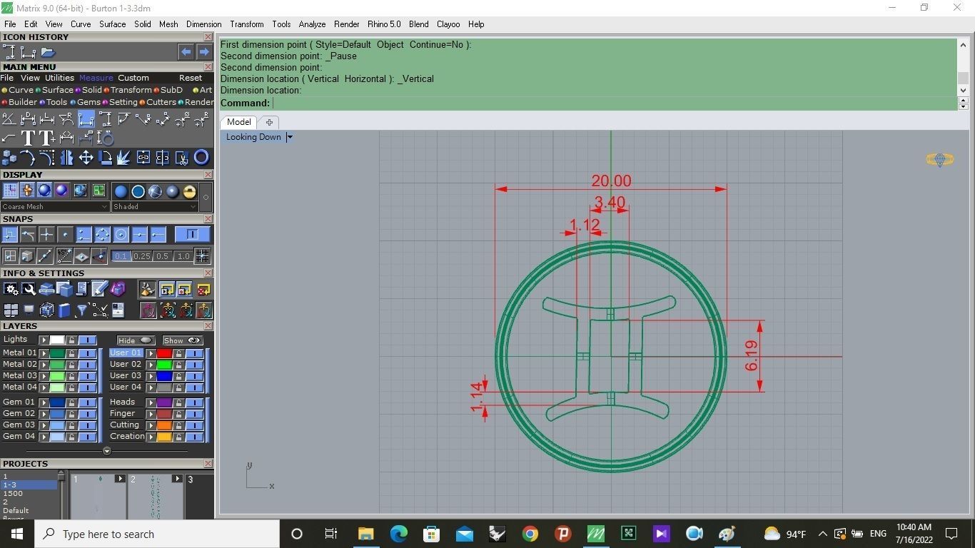Image resolution: width=975 pixels, height=548 pixels.
Task: Click the Lights white color swatch
Action: (x=57, y=340)
